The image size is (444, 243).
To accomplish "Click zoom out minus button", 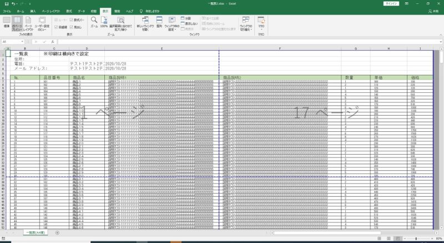I will tap(405, 239).
